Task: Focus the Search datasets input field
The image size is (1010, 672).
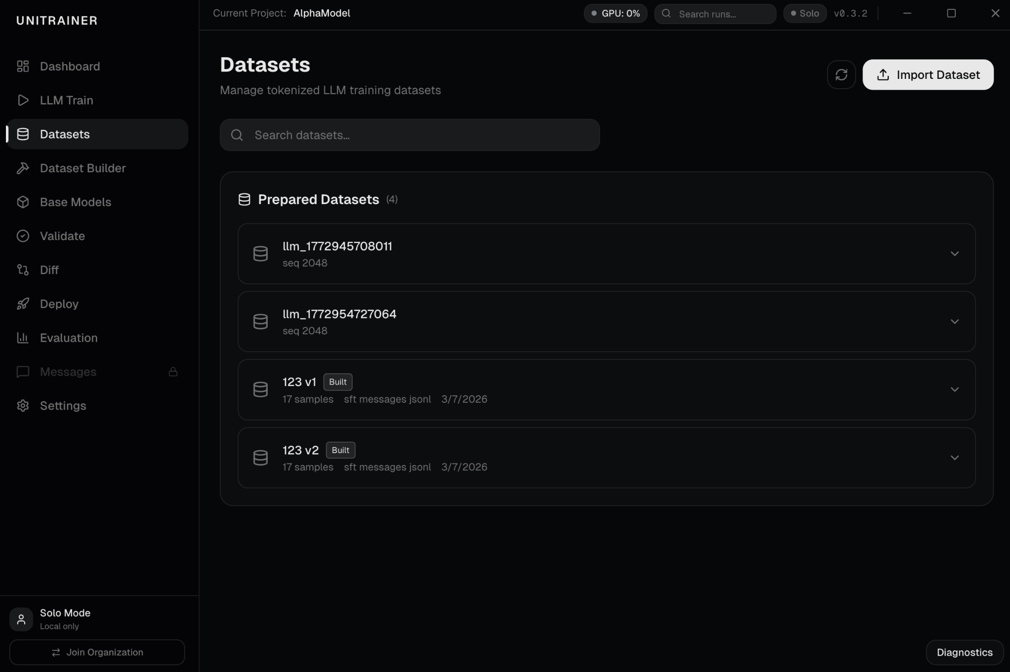Action: 409,135
